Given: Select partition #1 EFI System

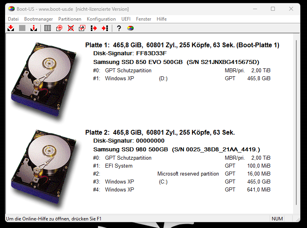Looking at the screenshot, I should (182, 166).
